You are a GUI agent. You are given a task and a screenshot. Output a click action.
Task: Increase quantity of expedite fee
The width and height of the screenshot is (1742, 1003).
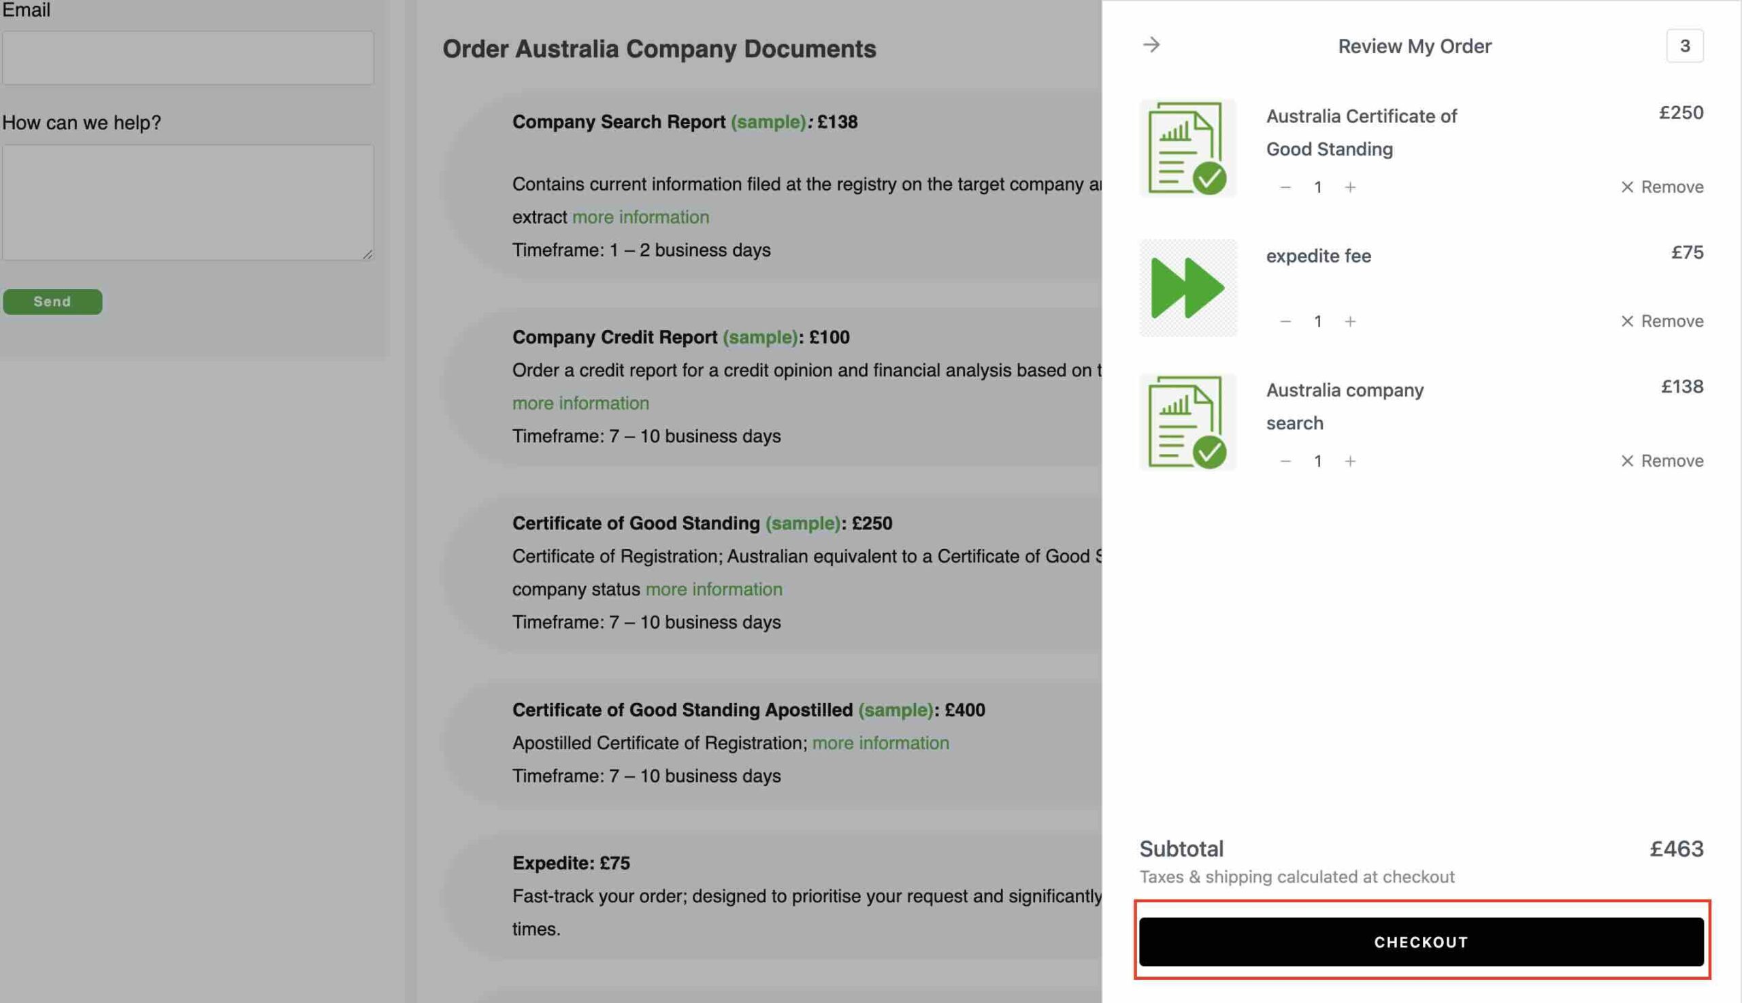[1350, 322]
